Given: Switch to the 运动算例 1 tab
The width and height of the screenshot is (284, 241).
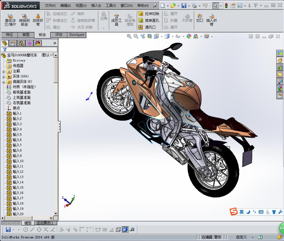Looking at the screenshot, I should (45, 223).
